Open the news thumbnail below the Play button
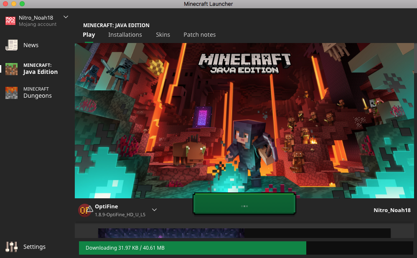The width and height of the screenshot is (417, 258). [x=171, y=233]
